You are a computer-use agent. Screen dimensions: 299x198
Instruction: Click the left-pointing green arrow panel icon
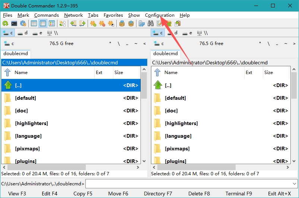tap(73, 23)
